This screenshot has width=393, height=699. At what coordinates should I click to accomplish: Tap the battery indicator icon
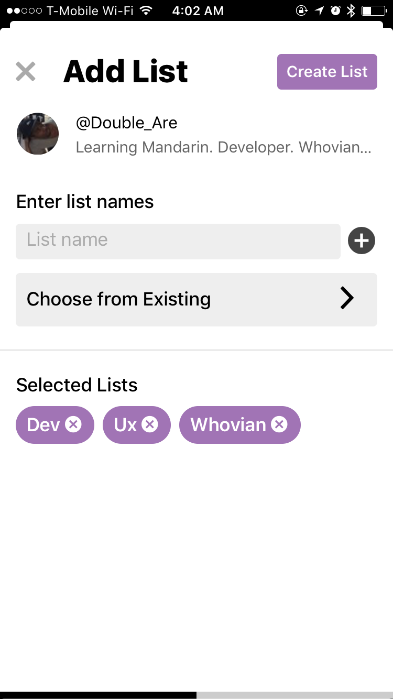[x=374, y=10]
